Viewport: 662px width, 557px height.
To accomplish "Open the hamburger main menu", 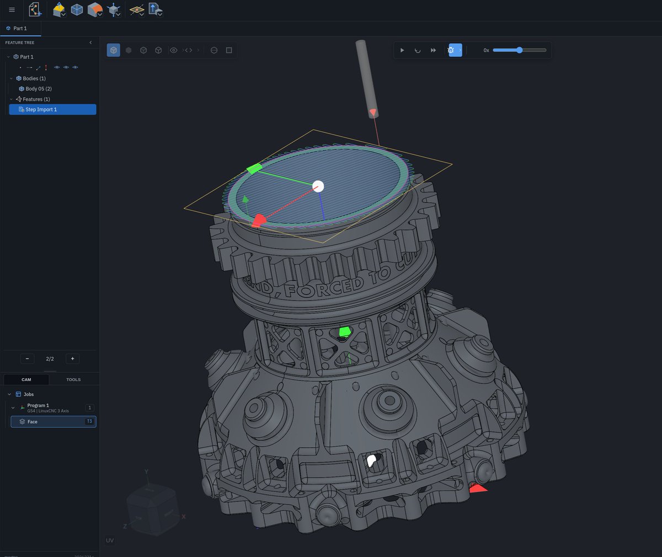I will coord(12,9).
